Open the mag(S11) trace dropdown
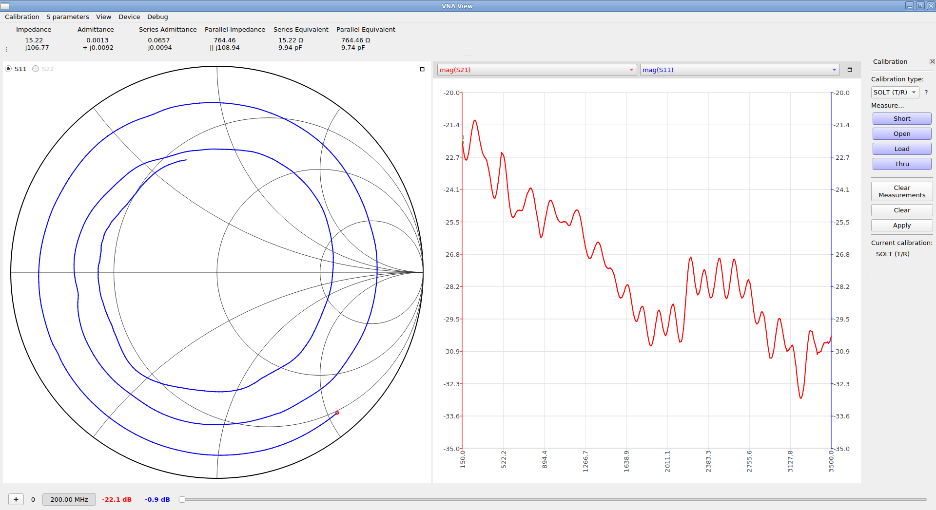The height and width of the screenshot is (510, 936). coord(740,70)
